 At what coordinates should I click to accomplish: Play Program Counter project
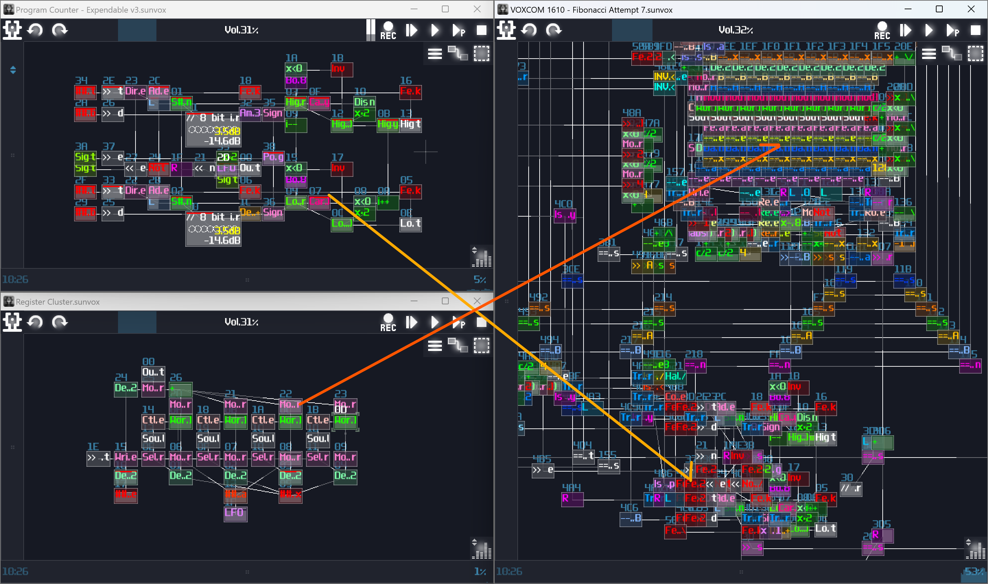click(x=435, y=30)
